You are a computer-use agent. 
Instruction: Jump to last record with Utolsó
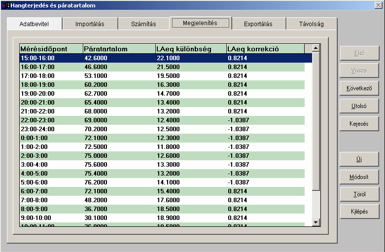pos(359,106)
